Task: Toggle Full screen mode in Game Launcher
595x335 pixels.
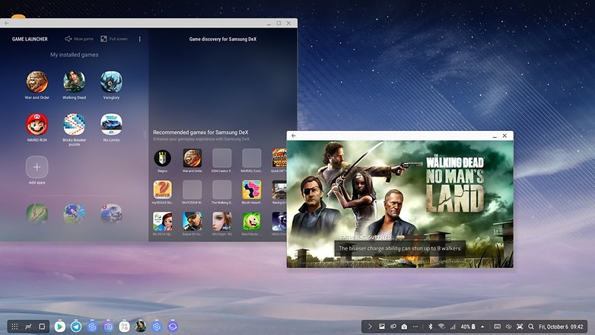Action: pos(114,39)
